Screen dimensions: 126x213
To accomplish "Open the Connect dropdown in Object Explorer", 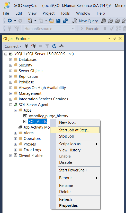I will click(13, 46).
